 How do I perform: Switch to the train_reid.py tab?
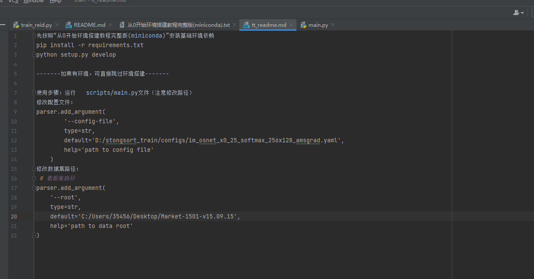tap(36, 25)
